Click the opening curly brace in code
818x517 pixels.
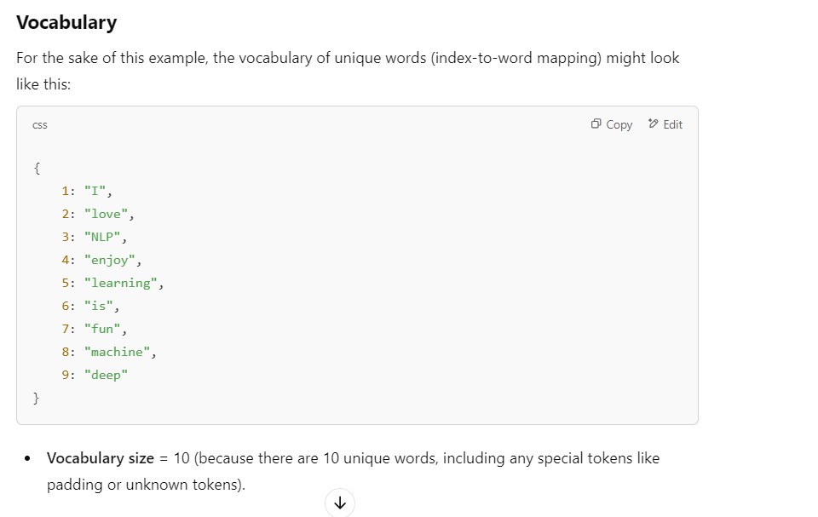pyautogui.click(x=37, y=168)
